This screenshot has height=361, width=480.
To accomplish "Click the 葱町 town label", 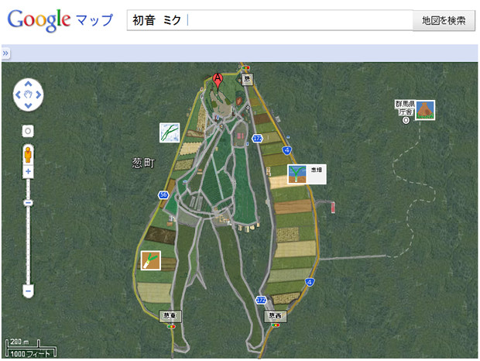I will (143, 163).
